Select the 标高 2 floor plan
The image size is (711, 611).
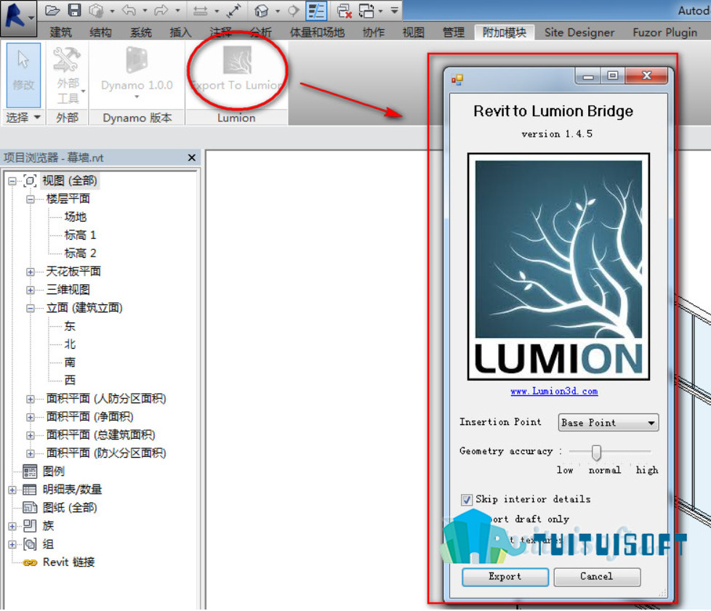[x=80, y=254]
